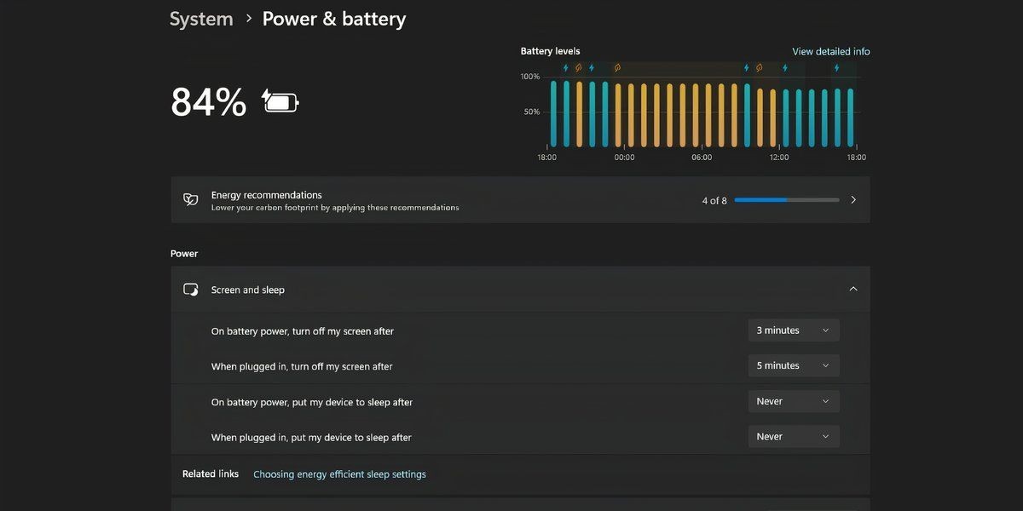Click the Power & battery breadcrumb title
This screenshot has width=1023, height=511.
coord(334,19)
